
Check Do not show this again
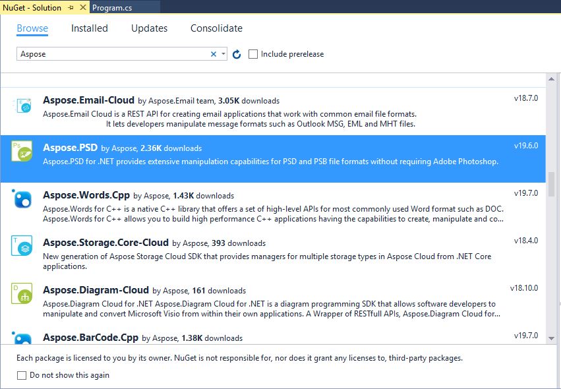(x=22, y=375)
